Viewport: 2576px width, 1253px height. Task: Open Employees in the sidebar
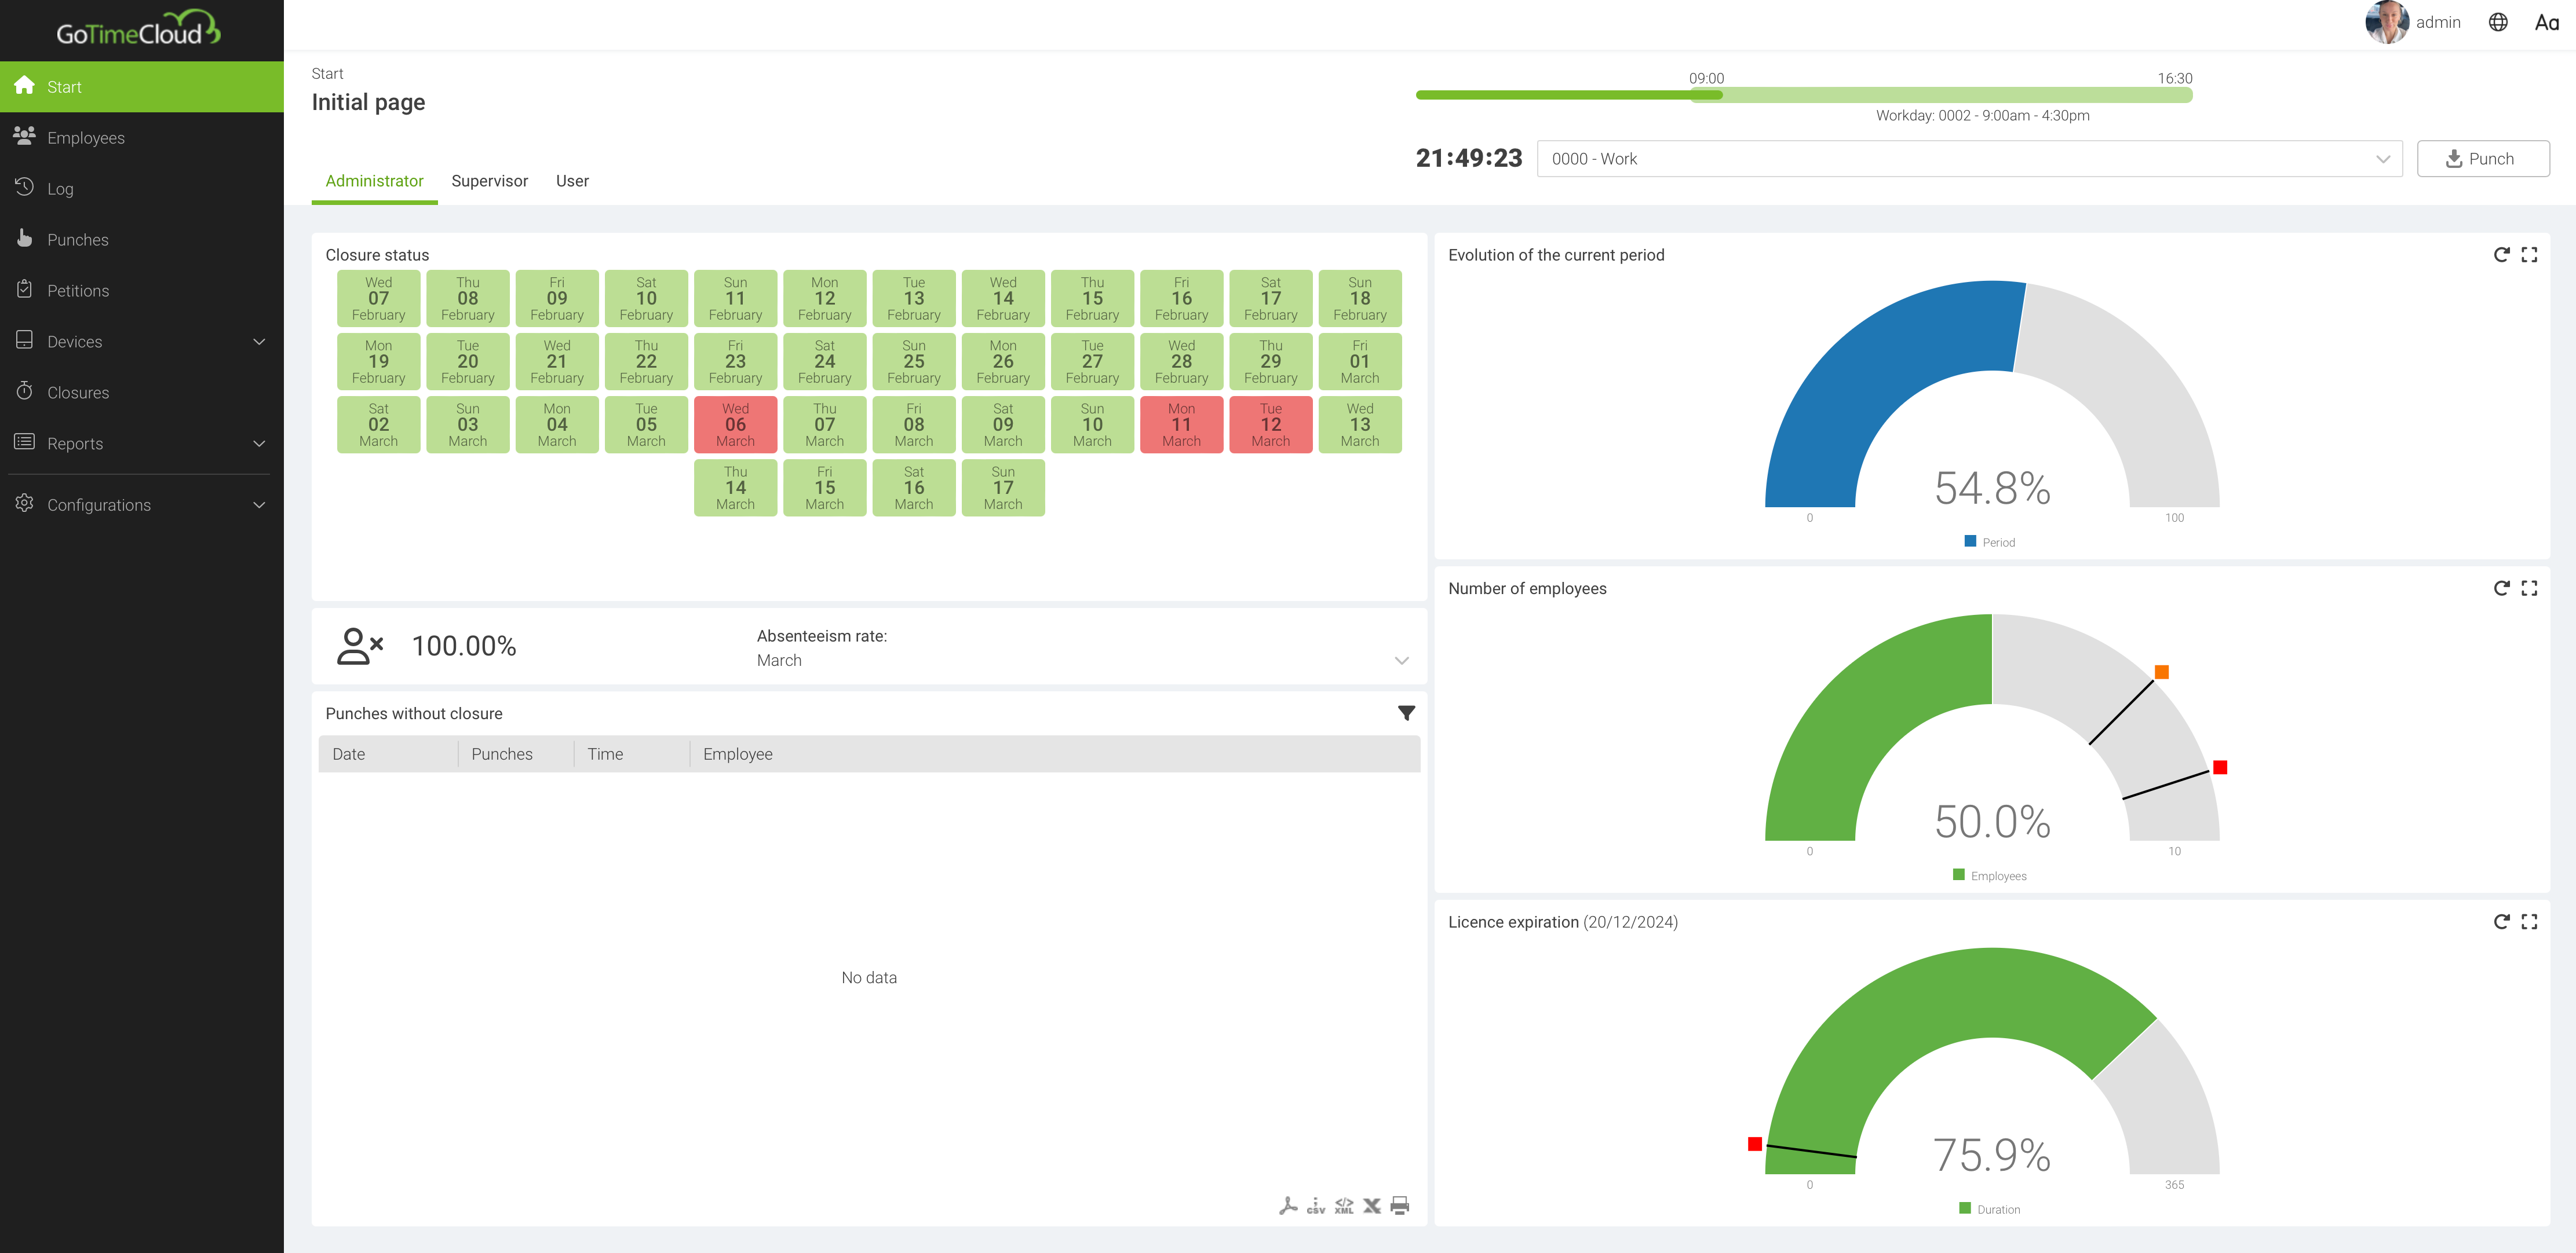(86, 138)
